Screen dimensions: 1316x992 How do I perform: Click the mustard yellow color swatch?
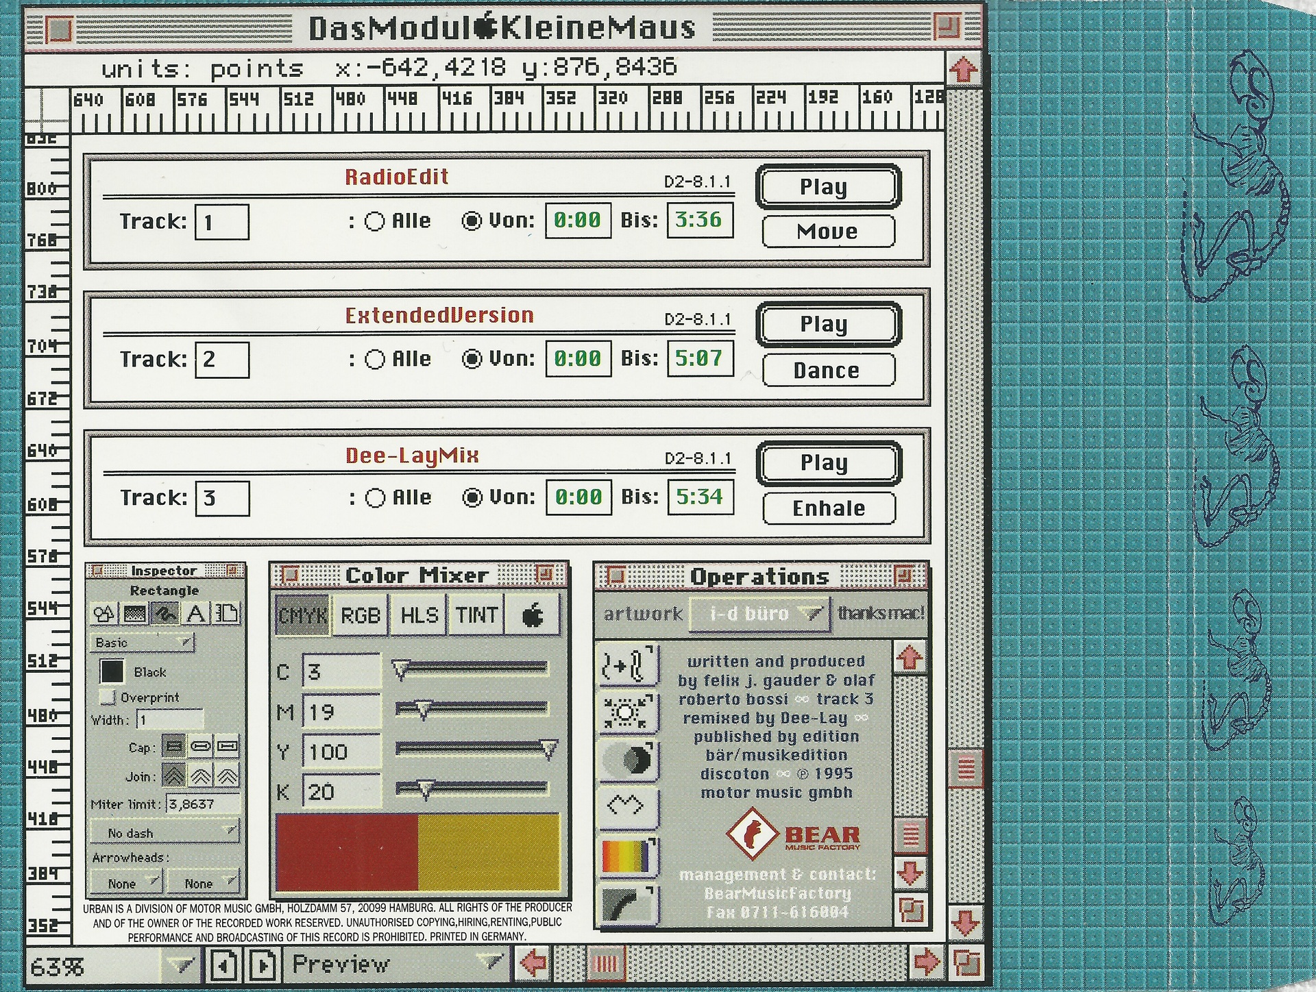pos(489,851)
